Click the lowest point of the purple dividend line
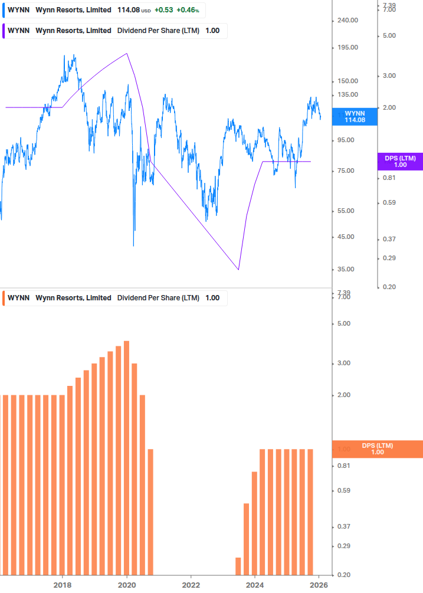The image size is (423, 593). [x=238, y=270]
